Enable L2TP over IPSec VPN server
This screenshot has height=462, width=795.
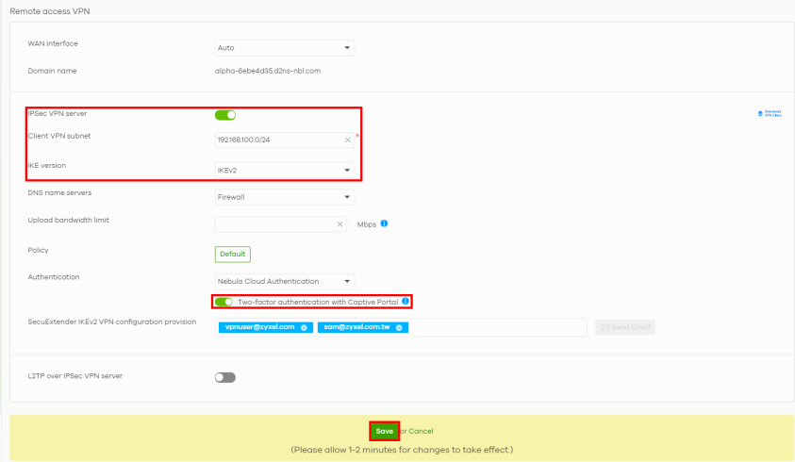[225, 377]
